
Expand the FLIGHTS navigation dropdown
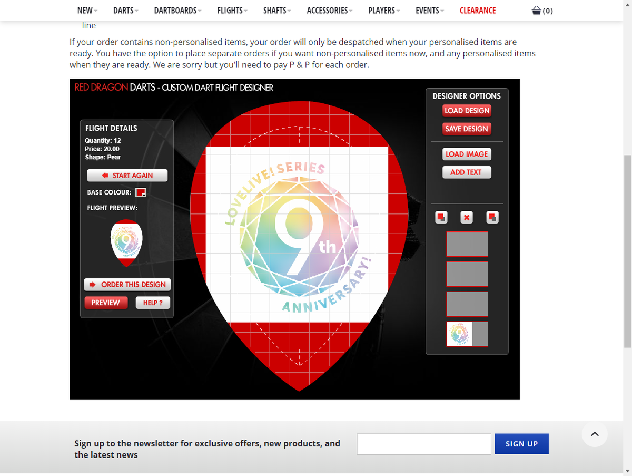click(x=232, y=11)
